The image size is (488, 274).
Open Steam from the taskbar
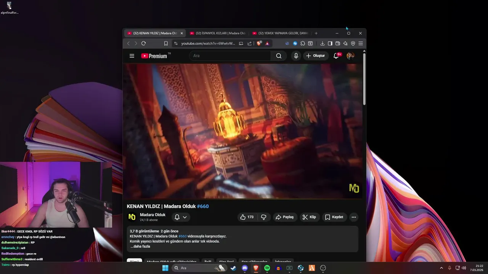(x=233, y=268)
